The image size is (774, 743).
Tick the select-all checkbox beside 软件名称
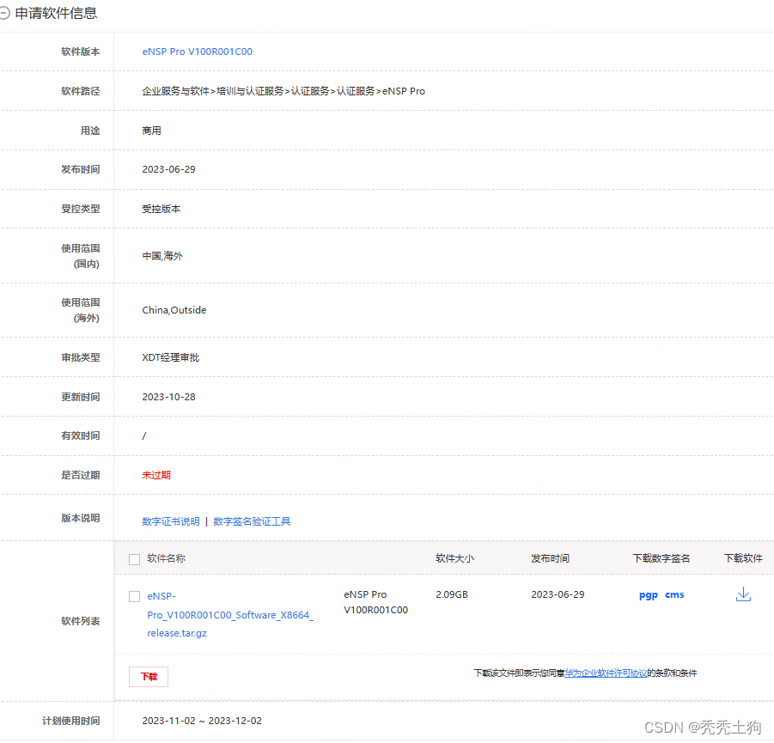pos(134,559)
